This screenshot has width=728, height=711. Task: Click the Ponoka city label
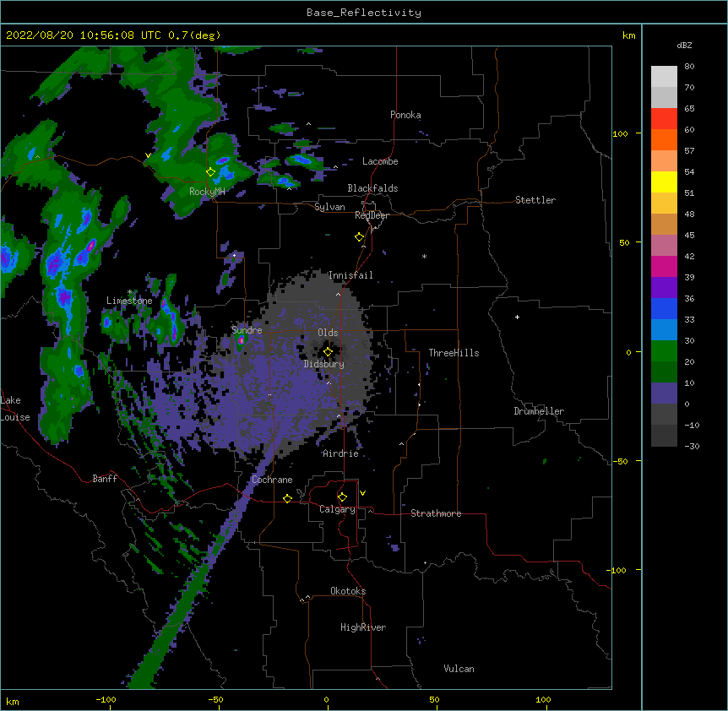click(x=405, y=115)
